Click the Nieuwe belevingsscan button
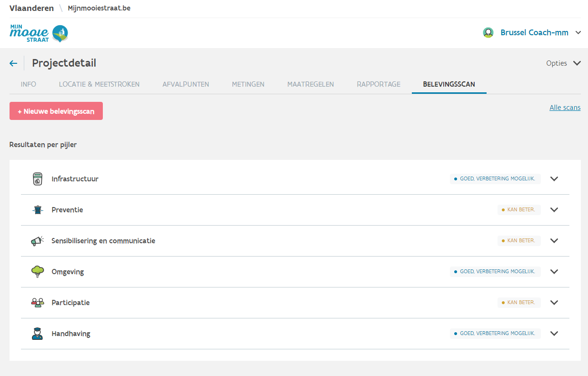The height and width of the screenshot is (376, 588). click(56, 111)
